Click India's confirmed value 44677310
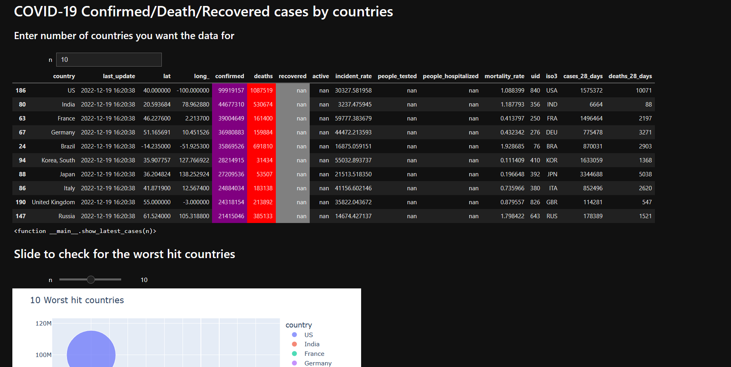This screenshot has width=731, height=367. 230,105
